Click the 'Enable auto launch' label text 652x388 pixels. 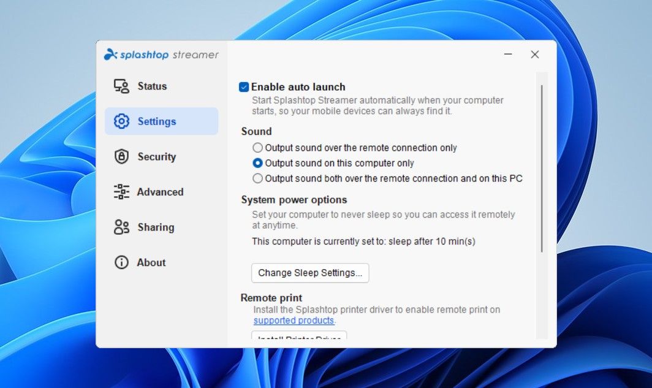pos(298,87)
